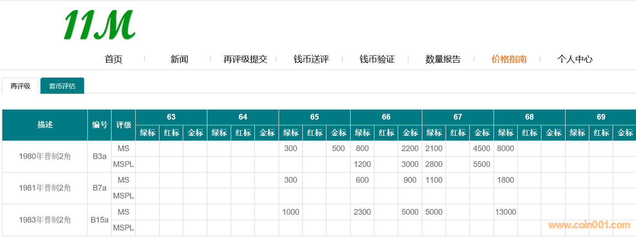Select 数量报告 in the navigation bar
The height and width of the screenshot is (237, 636).
tap(443, 59)
